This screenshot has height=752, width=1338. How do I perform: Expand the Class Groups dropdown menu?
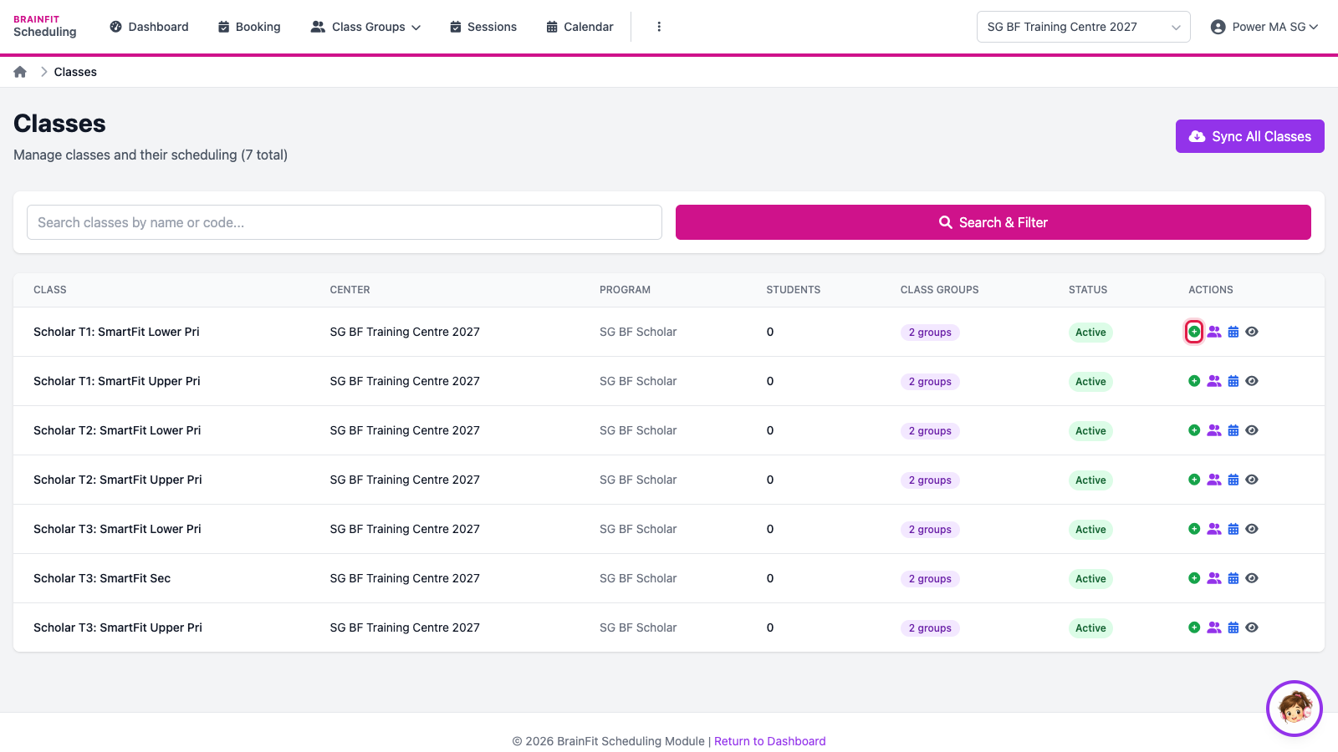pos(365,27)
